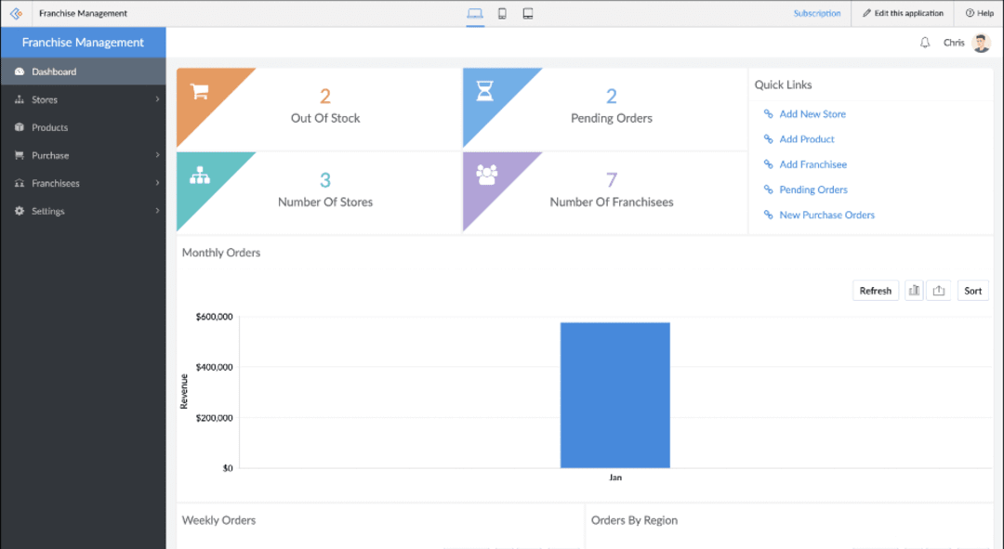Select the Stores icon in the sidebar
The height and width of the screenshot is (549, 1004).
click(21, 99)
